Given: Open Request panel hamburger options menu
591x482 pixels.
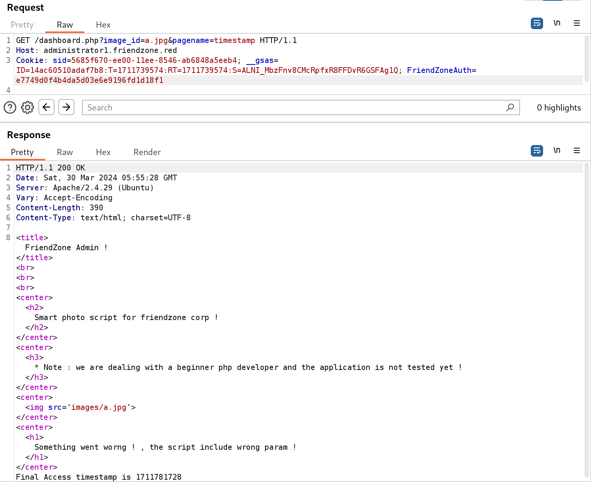Looking at the screenshot, I should pos(577,23).
